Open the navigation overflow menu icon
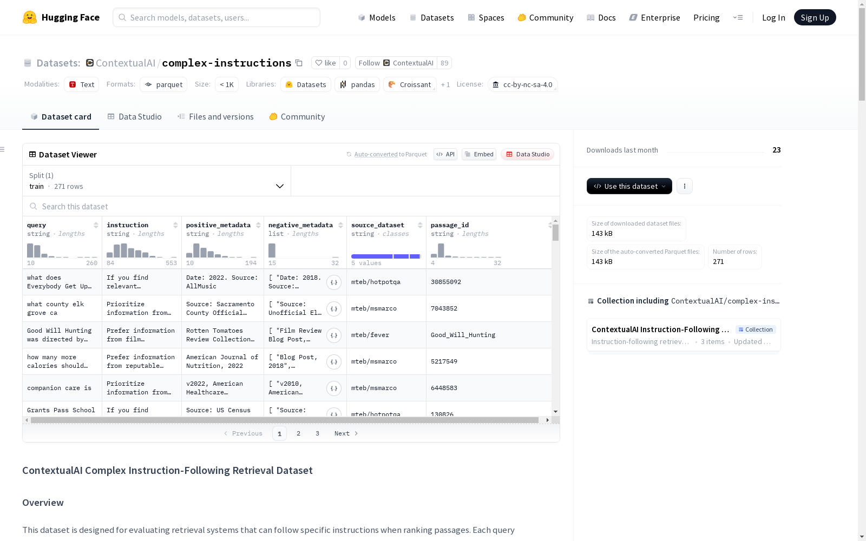Screen dimensions: 866x541 738,17
